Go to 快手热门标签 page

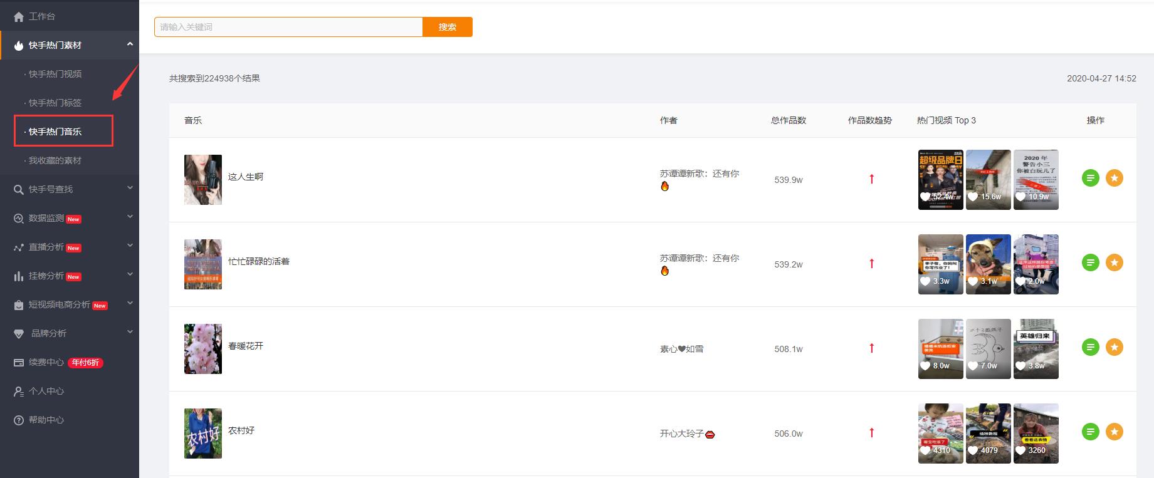coord(55,103)
